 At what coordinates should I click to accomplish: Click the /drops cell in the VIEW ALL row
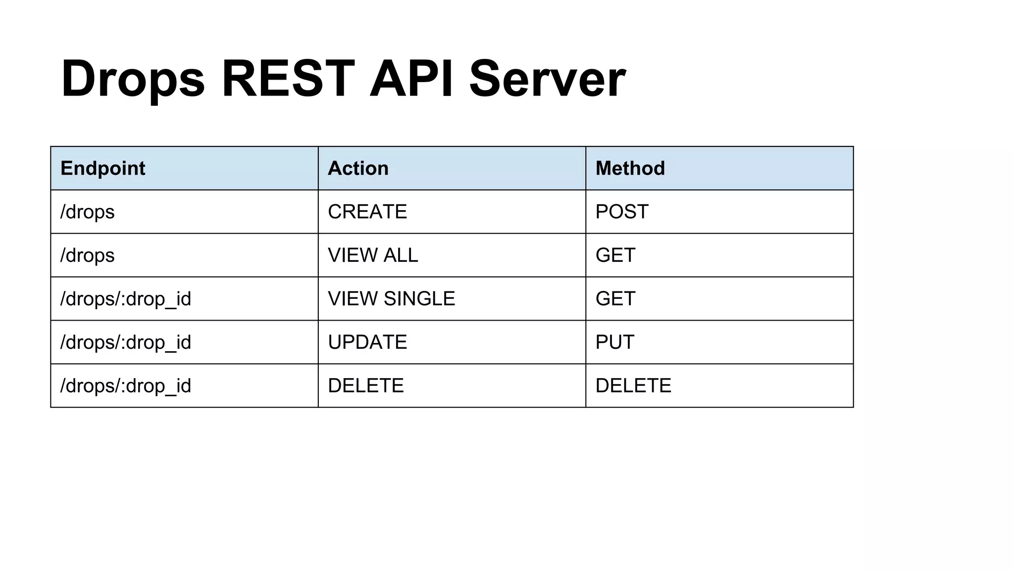(184, 255)
